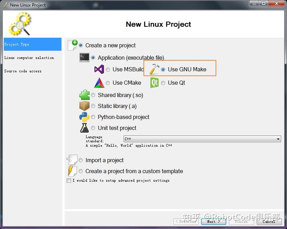The width and height of the screenshot is (287, 229).
Task: Close the New Linux Project window
Action: coord(277,3)
